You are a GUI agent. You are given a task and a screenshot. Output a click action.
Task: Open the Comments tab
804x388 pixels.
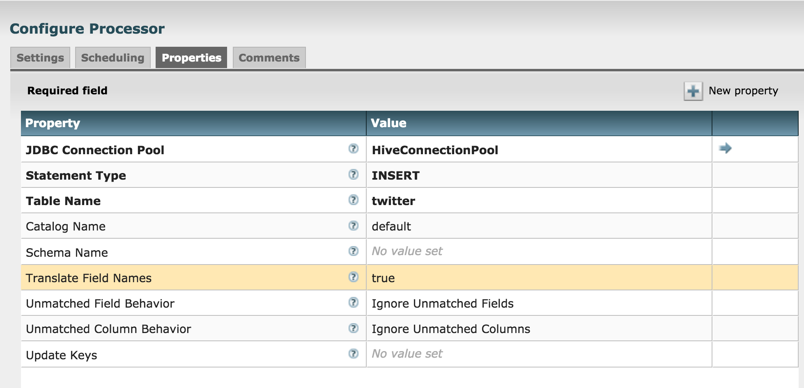[x=269, y=58]
